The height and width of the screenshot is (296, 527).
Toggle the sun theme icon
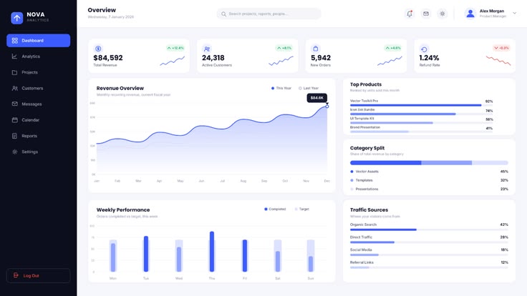point(443,14)
